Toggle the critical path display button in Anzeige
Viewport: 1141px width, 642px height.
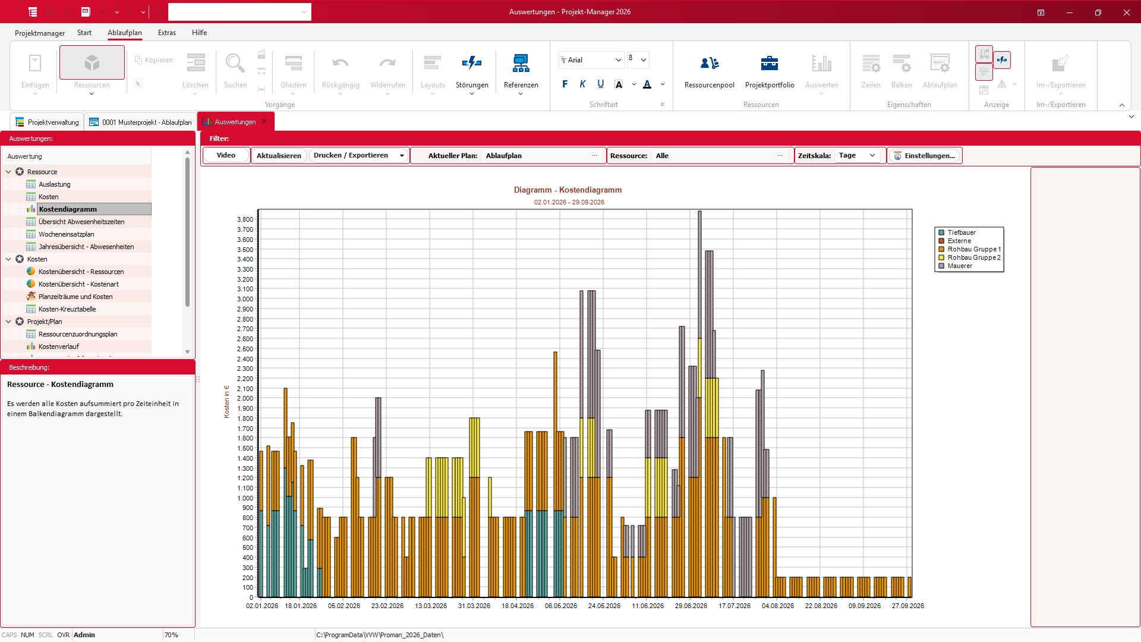coord(984,54)
